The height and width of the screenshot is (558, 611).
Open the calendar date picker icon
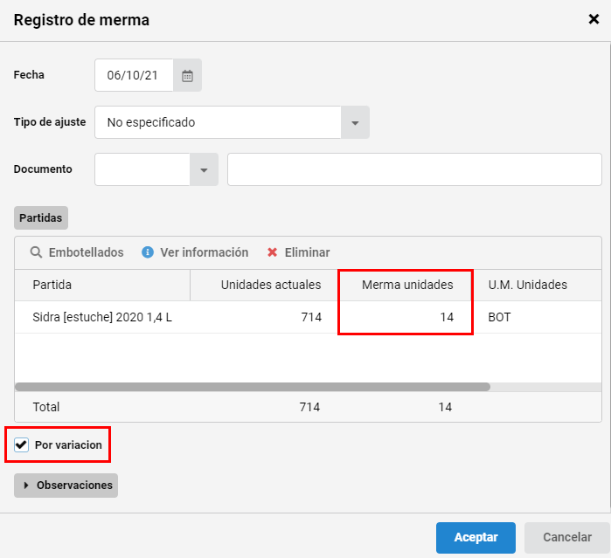pos(187,76)
